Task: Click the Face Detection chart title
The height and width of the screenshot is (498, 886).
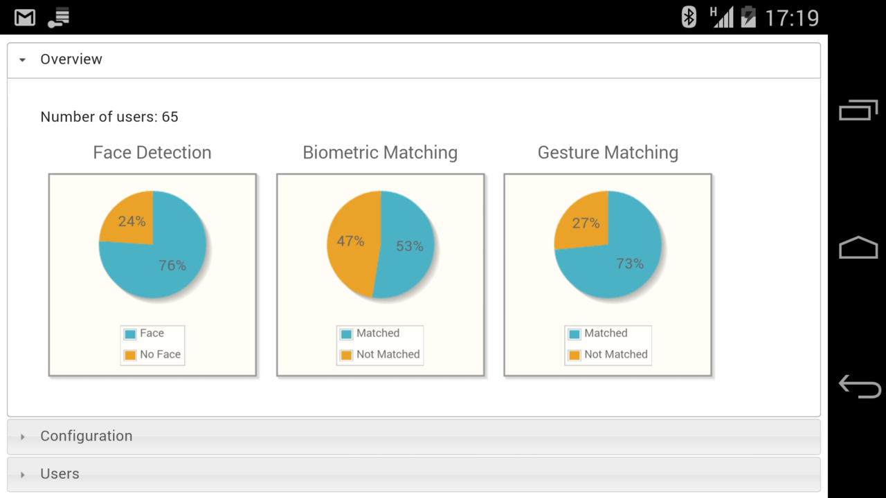Action: pyautogui.click(x=152, y=153)
